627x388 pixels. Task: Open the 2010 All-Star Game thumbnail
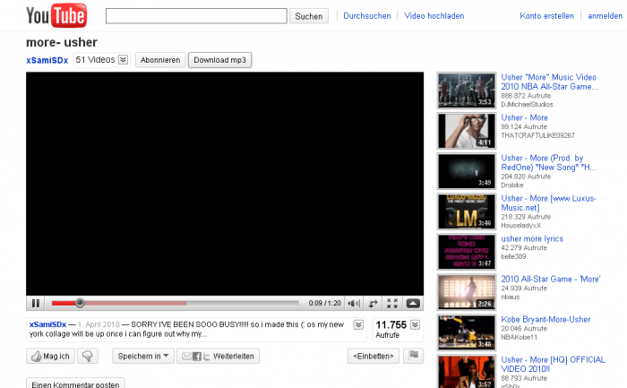point(467,292)
